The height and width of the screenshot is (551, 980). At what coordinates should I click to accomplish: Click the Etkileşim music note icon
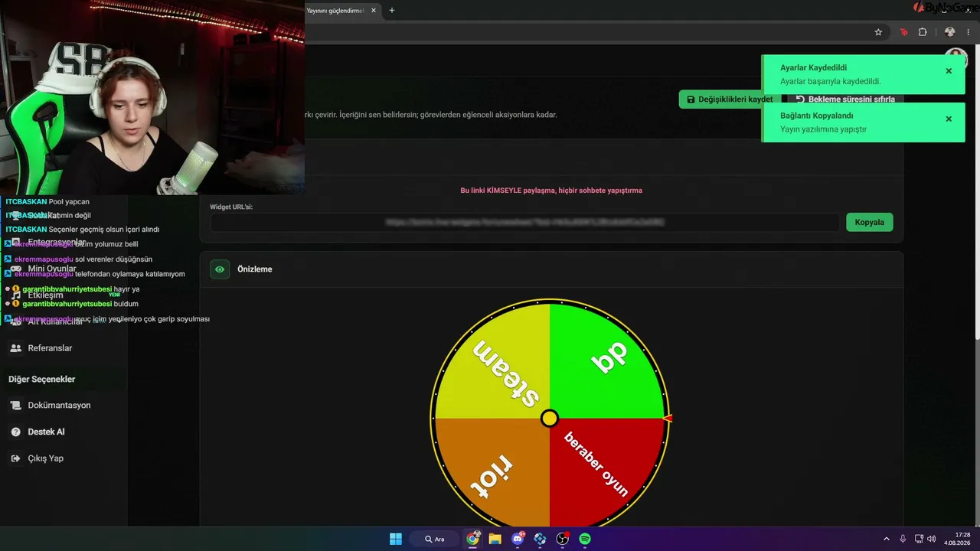(x=15, y=295)
